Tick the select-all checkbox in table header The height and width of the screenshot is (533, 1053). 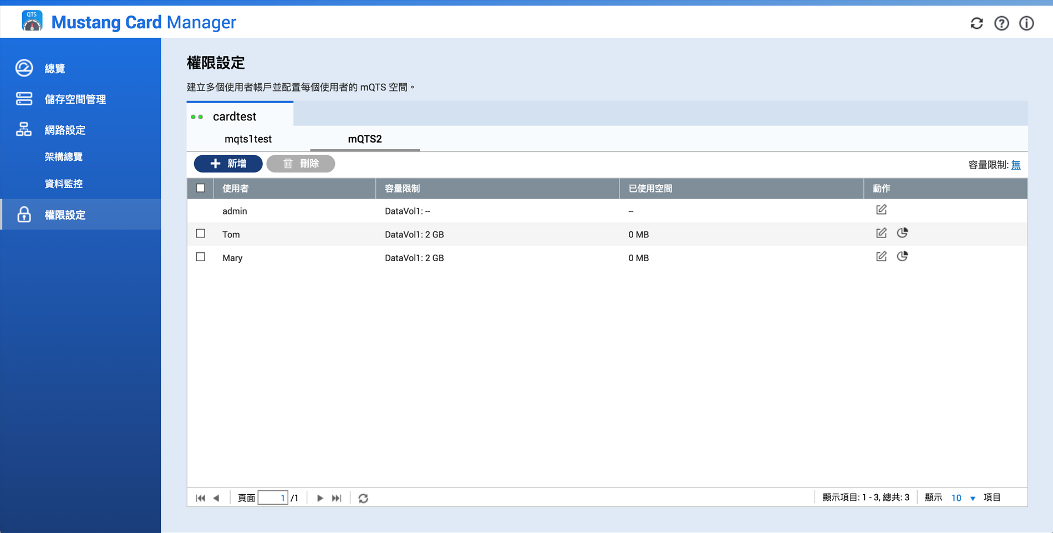tap(201, 188)
